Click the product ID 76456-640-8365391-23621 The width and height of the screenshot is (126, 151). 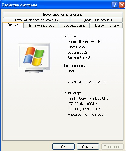[x=87, y=82]
